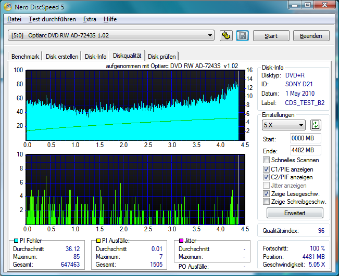Click the Nero DiscSpeed title bar icon

[x=8, y=7]
